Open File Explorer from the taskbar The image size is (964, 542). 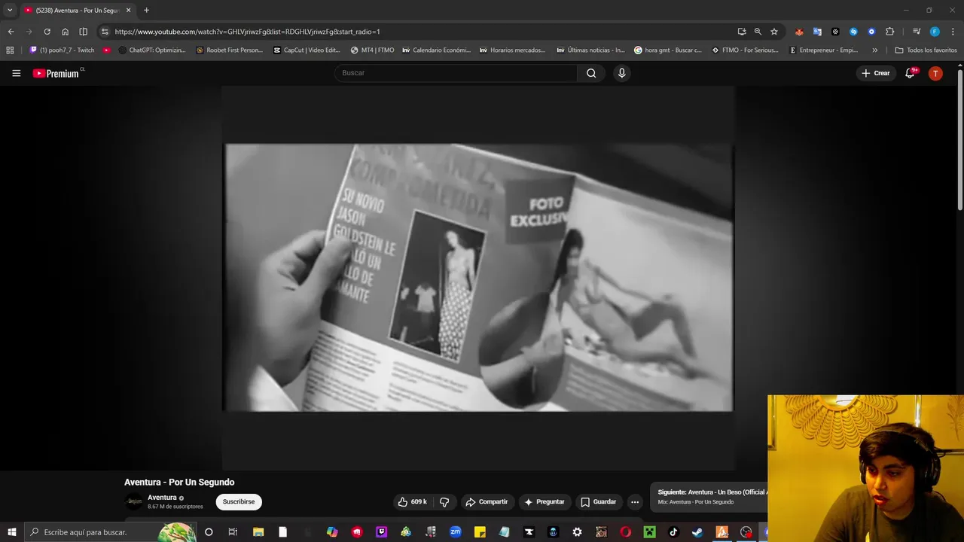(258, 532)
